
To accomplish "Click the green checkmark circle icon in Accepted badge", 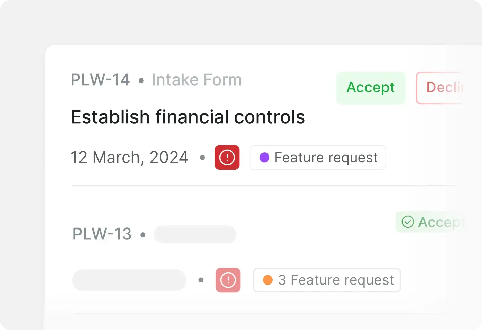I will [x=408, y=222].
